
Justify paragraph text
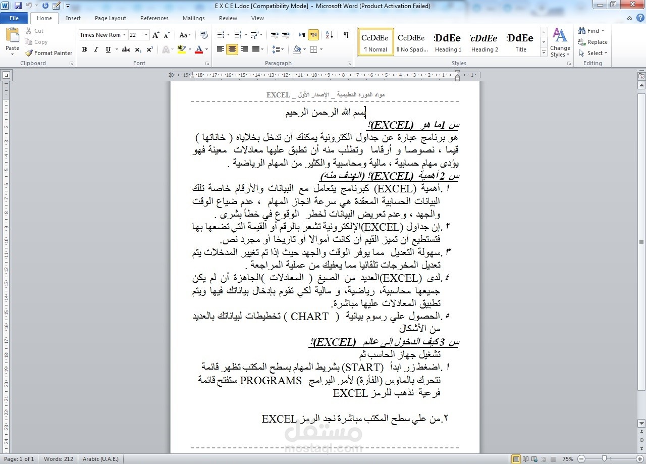(256, 49)
